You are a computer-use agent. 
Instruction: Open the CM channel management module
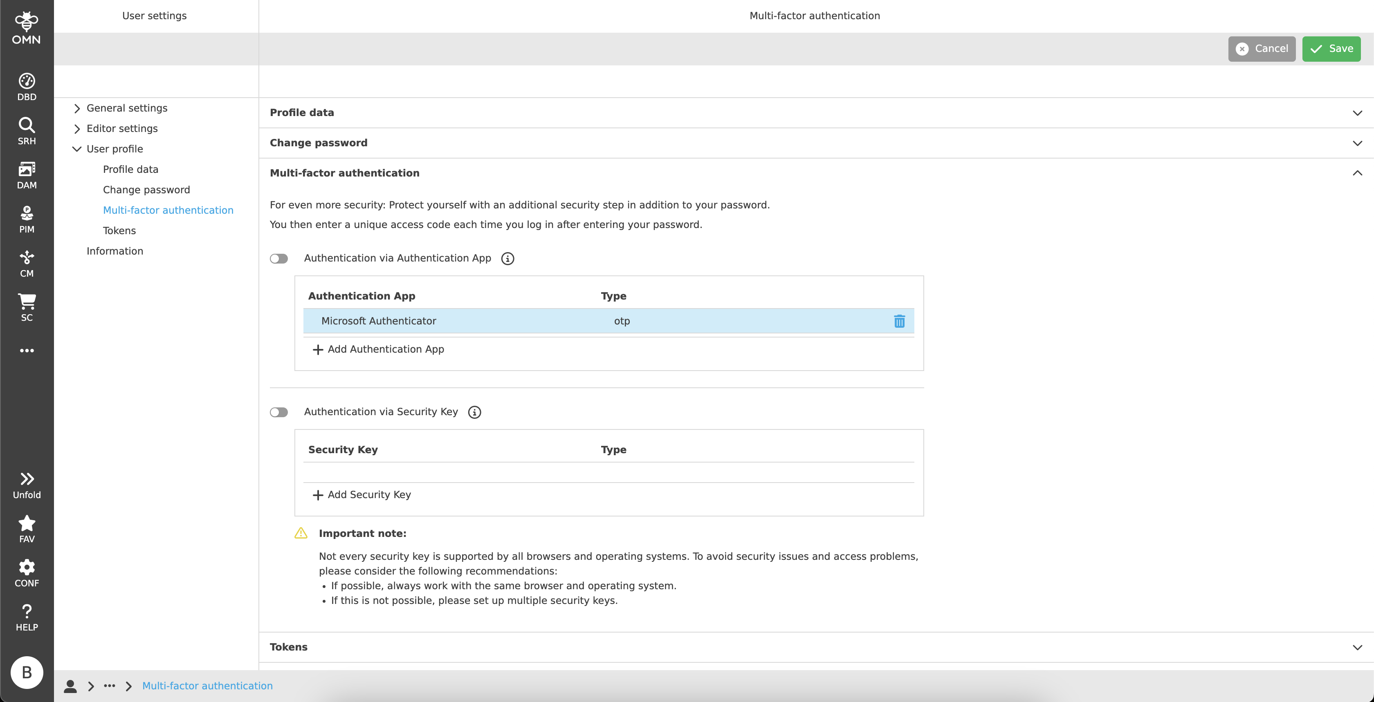(26, 262)
